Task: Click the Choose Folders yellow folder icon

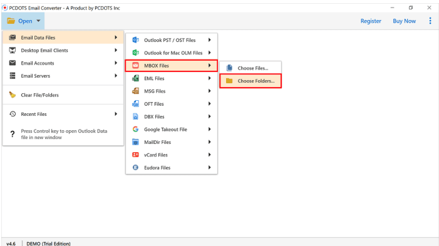Action: (x=229, y=81)
